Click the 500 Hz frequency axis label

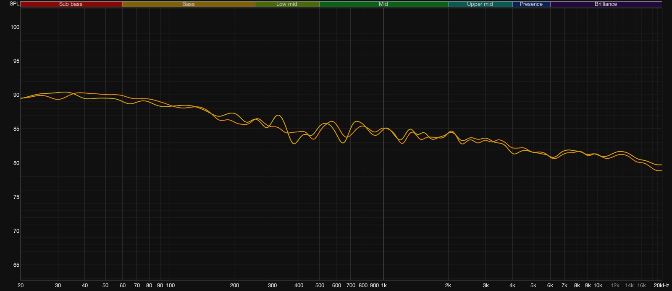(320, 286)
